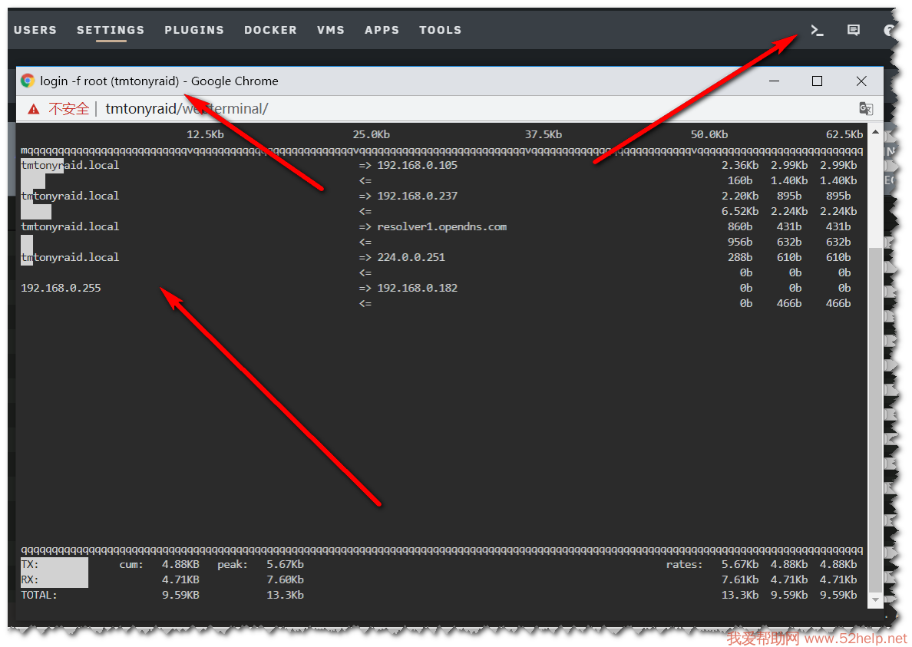The height and width of the screenshot is (647, 912).
Task: Navigate to the TOOLS tab
Action: (x=440, y=30)
